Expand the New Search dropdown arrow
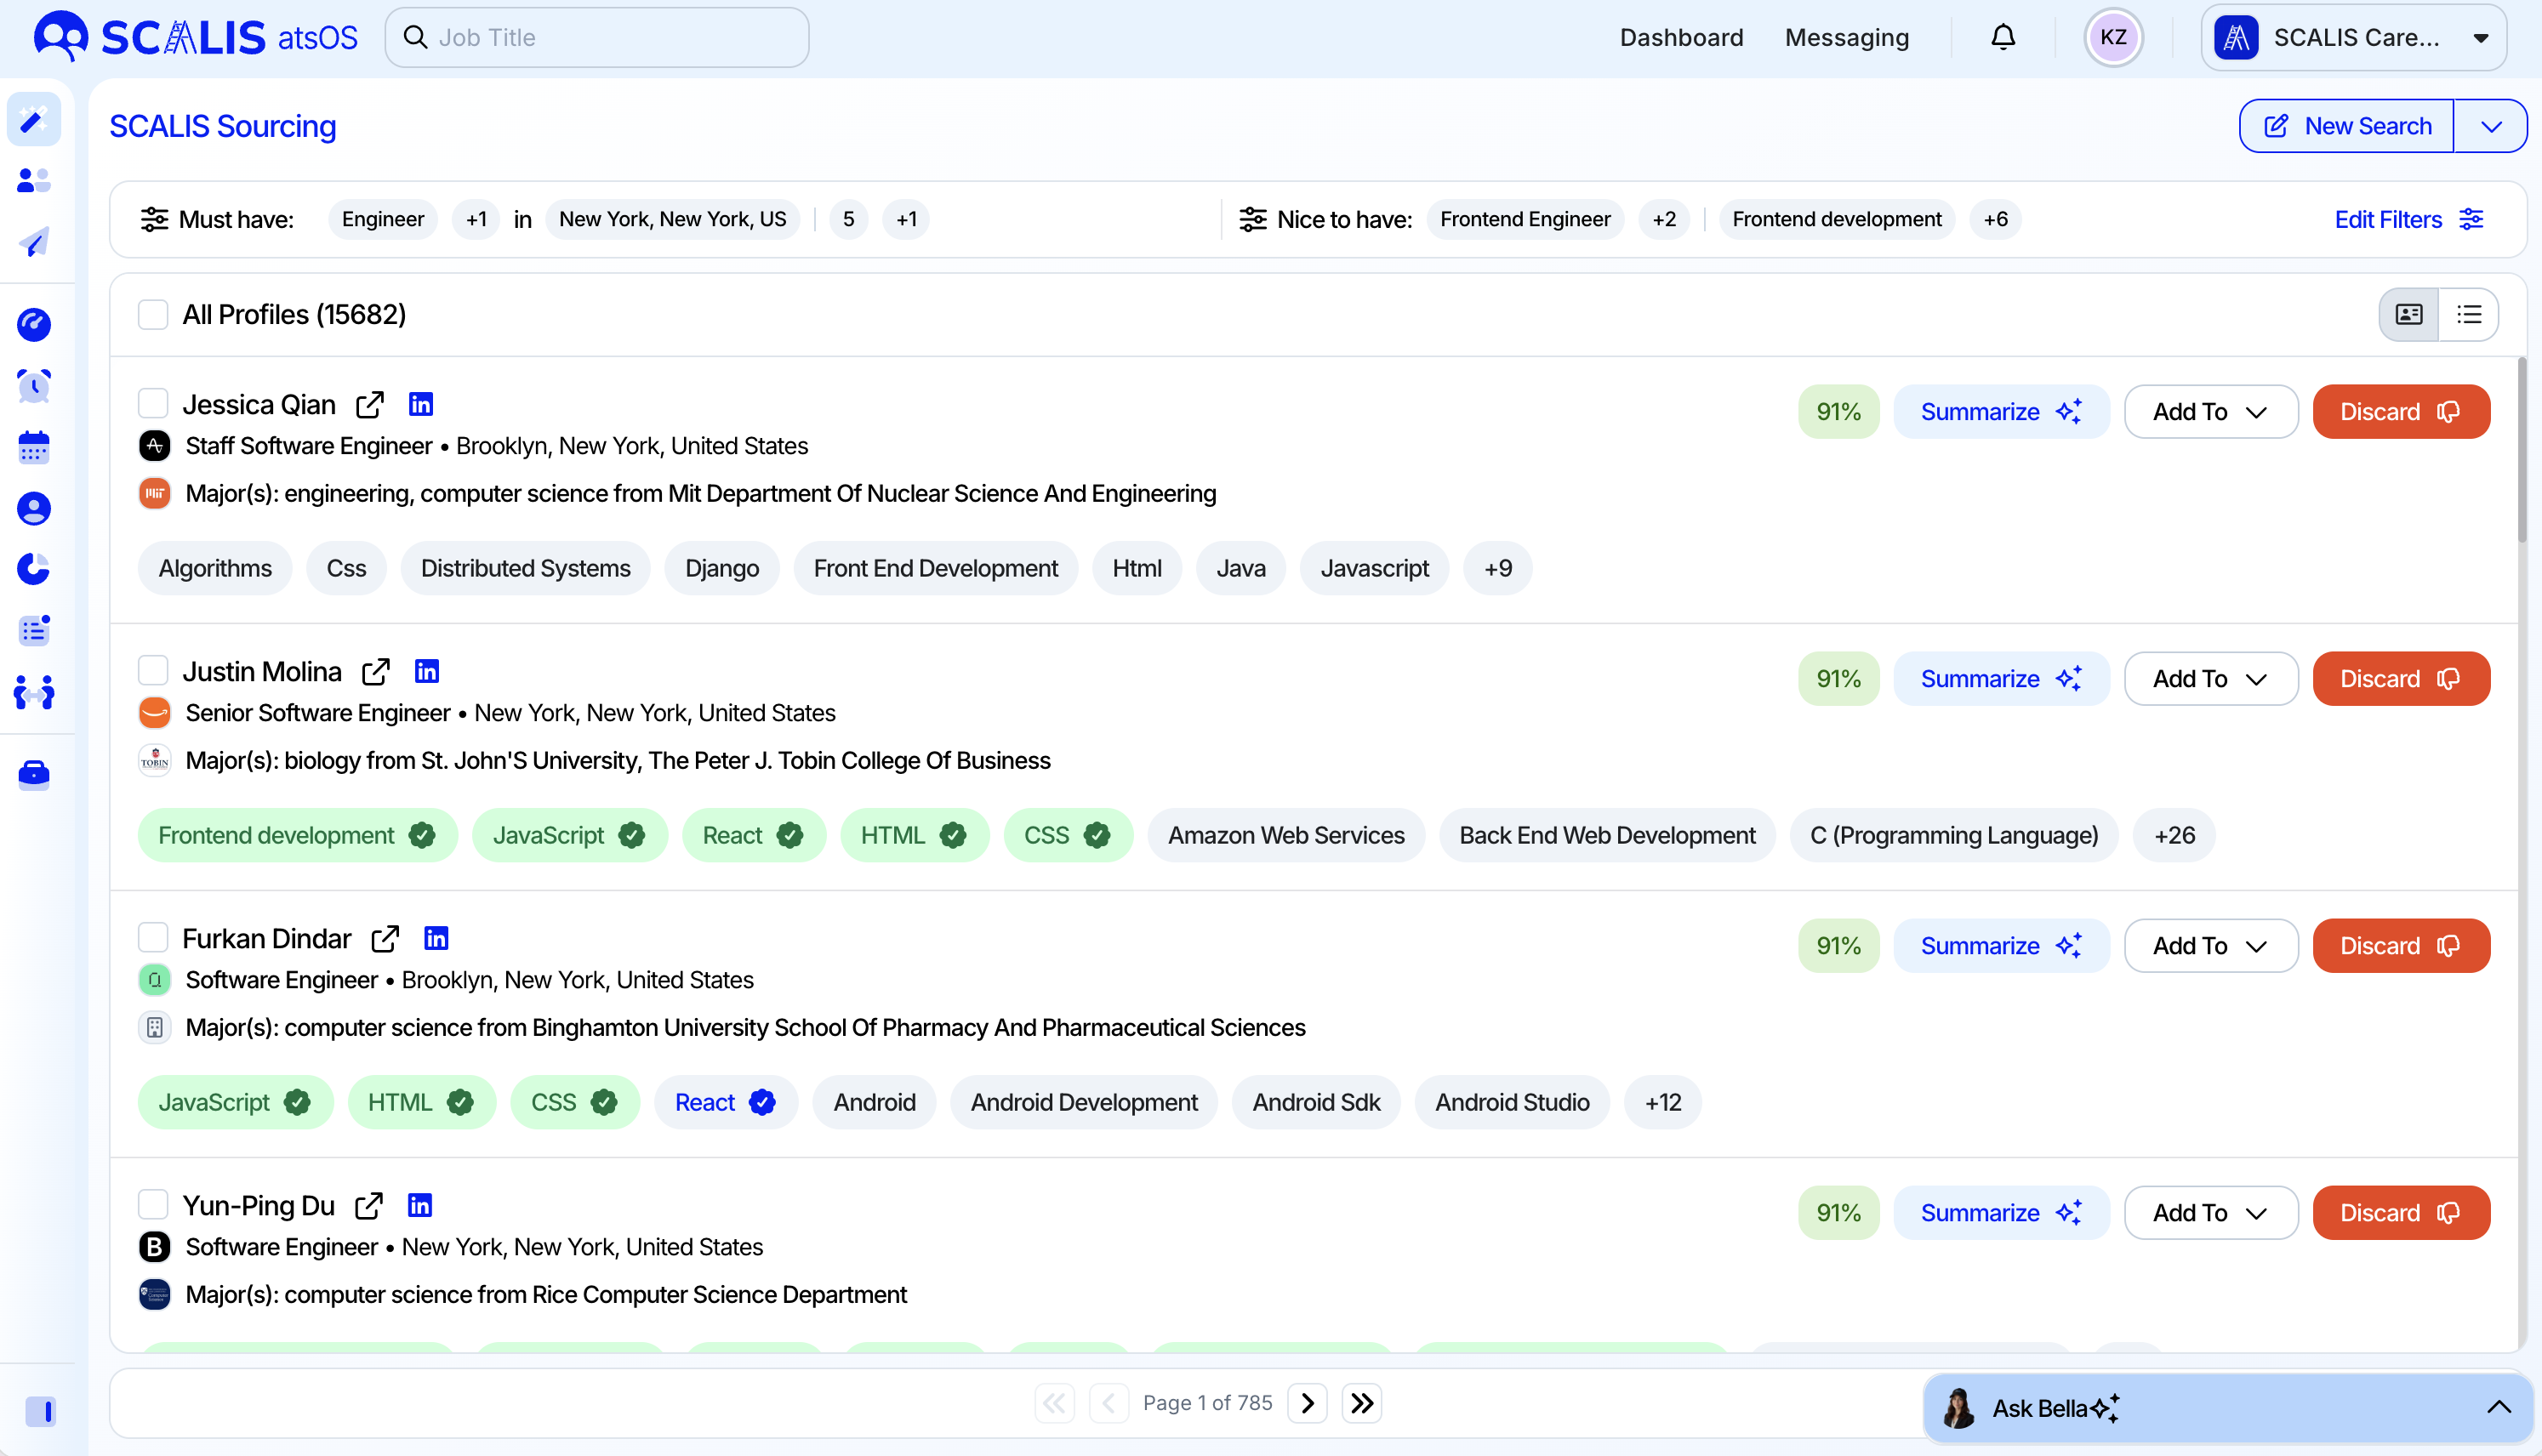The image size is (2542, 1456). click(x=2491, y=126)
